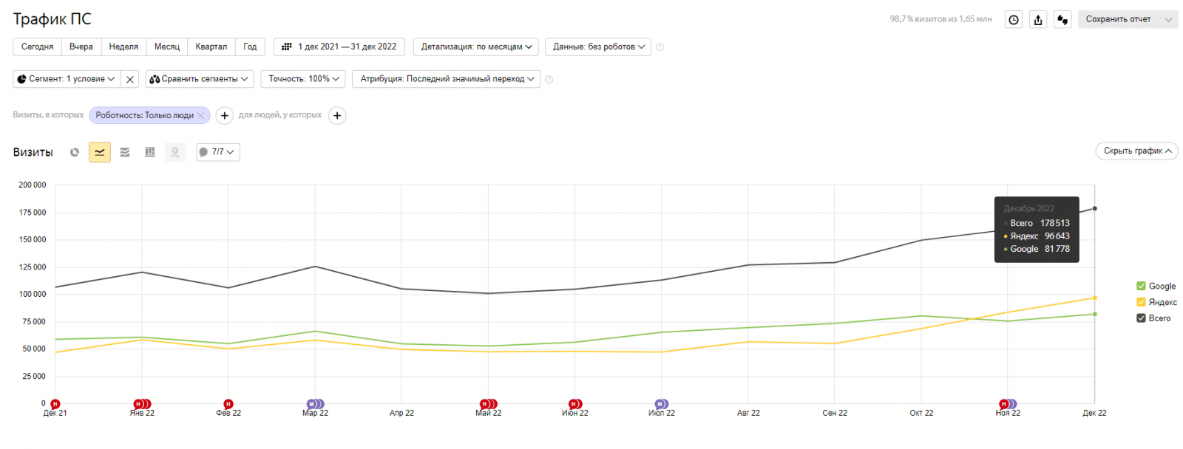Open the Точность: 100% dropdown
The height and width of the screenshot is (449, 1183).
point(303,79)
